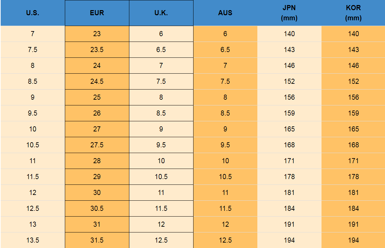Select the U.S. size 12 cell
Viewport: 385px width, 248px height.
pyautogui.click(x=32, y=193)
